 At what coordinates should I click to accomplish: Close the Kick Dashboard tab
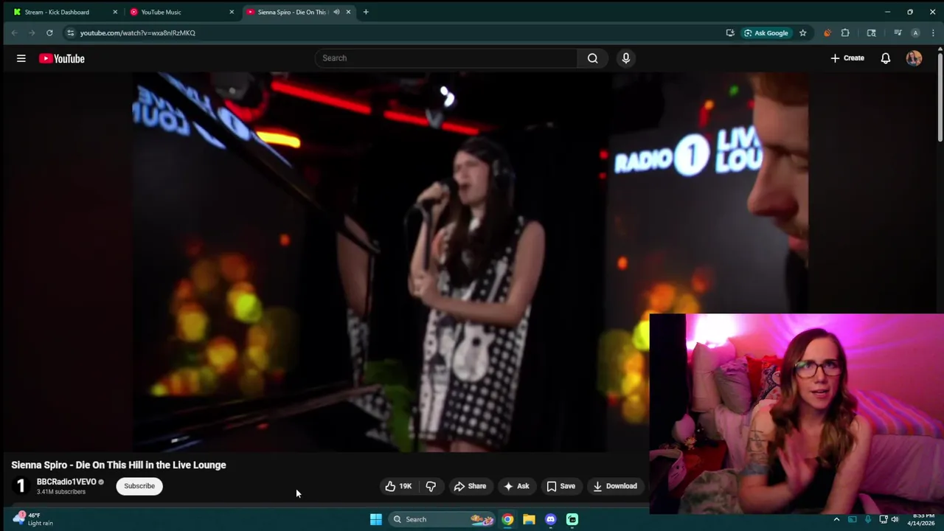coord(115,12)
